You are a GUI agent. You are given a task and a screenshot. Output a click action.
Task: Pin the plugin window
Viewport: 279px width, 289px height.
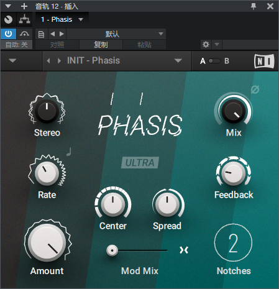coord(254,6)
